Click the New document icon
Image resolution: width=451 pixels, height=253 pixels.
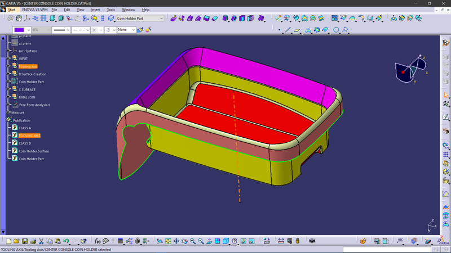[x=8, y=241]
